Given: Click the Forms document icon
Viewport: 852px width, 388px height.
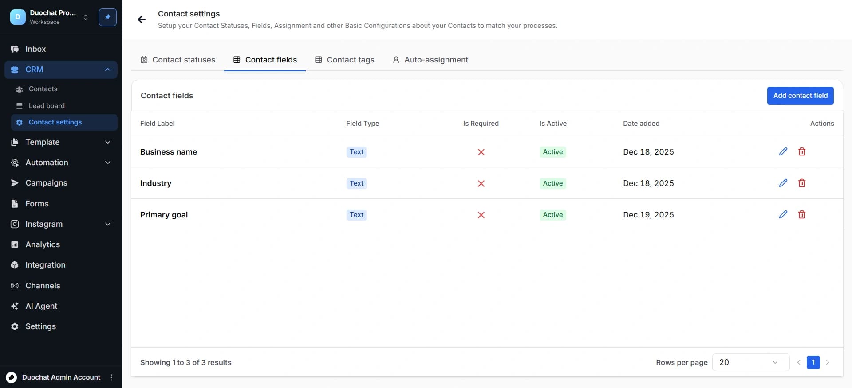Looking at the screenshot, I should [15, 204].
